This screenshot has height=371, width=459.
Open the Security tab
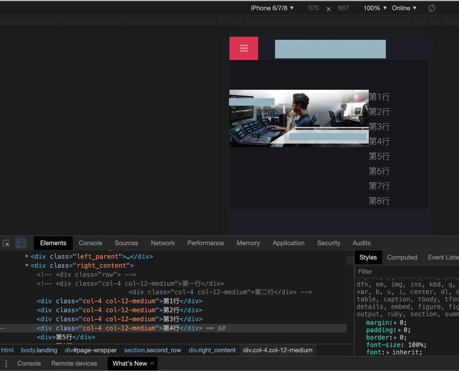[329, 243]
